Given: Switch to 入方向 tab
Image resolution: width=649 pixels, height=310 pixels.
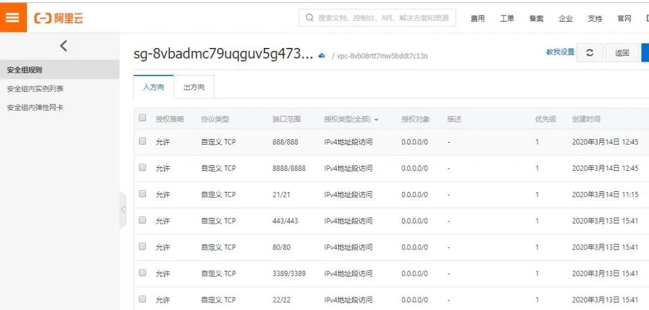Looking at the screenshot, I should point(154,87).
